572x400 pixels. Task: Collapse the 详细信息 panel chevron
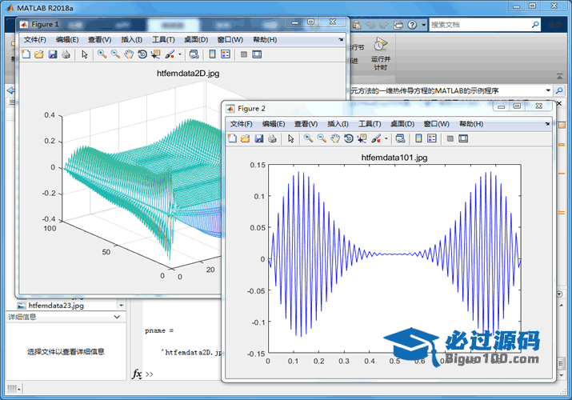(x=117, y=317)
